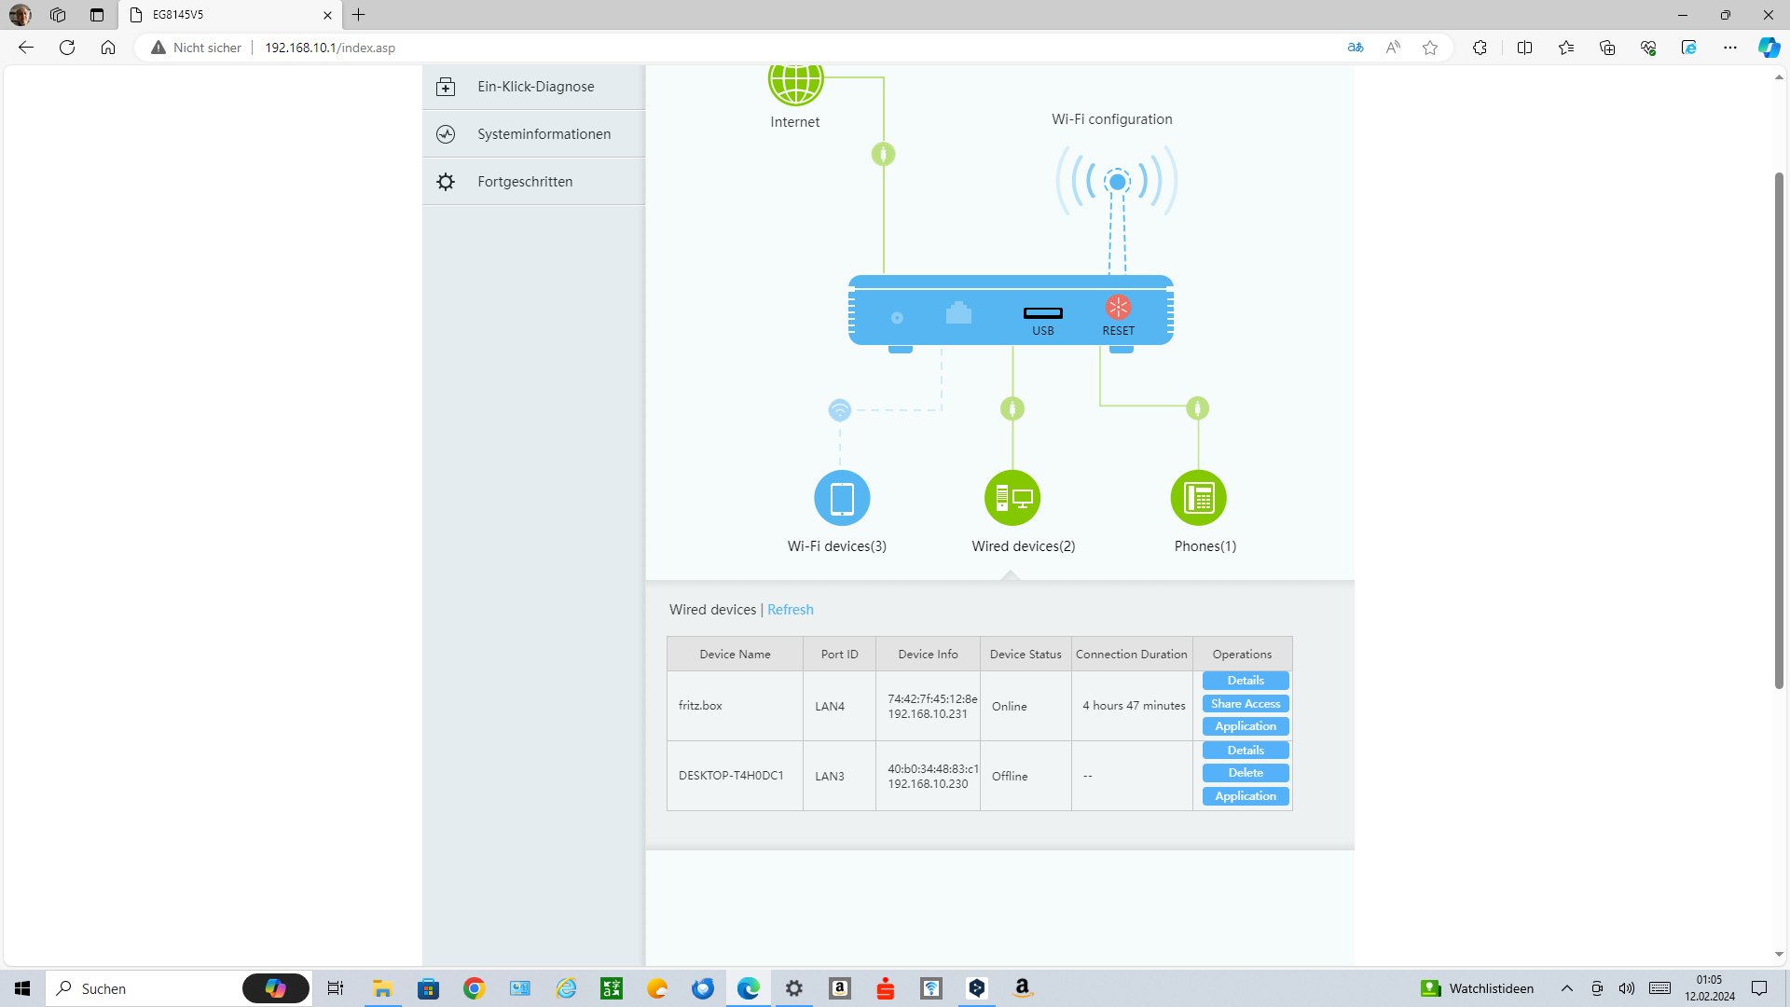Viewport: 1790px width, 1007px height.
Task: Click the red RESET button icon on router
Action: [1118, 308]
